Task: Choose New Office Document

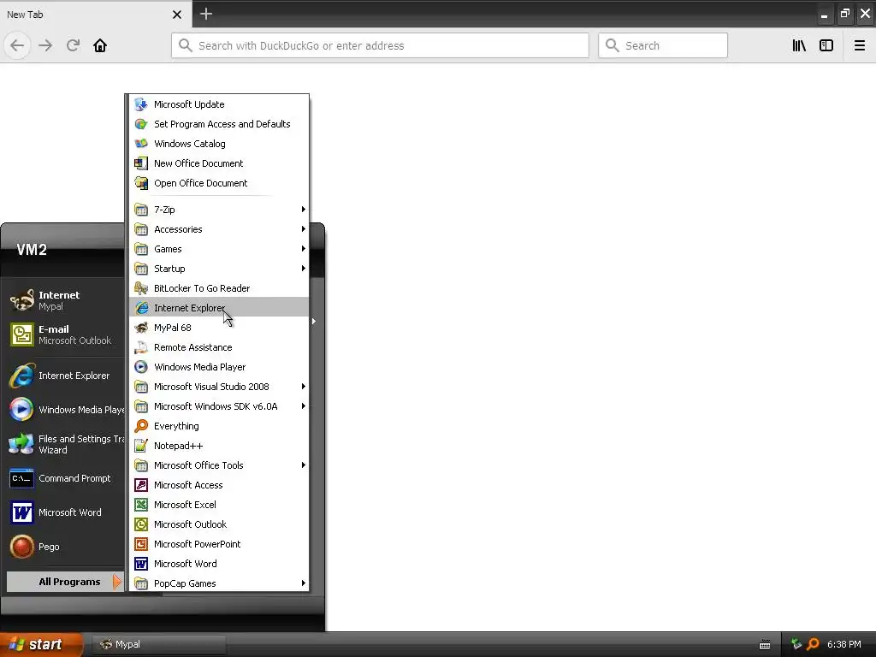Action: tap(219, 163)
